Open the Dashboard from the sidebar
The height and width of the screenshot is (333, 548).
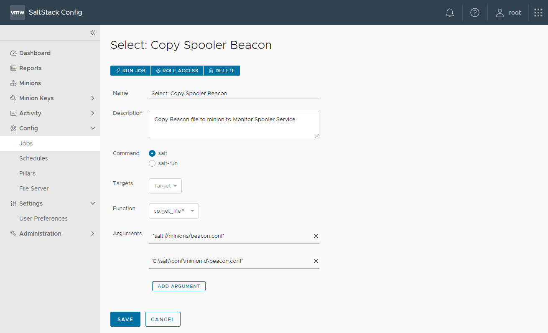click(x=34, y=53)
